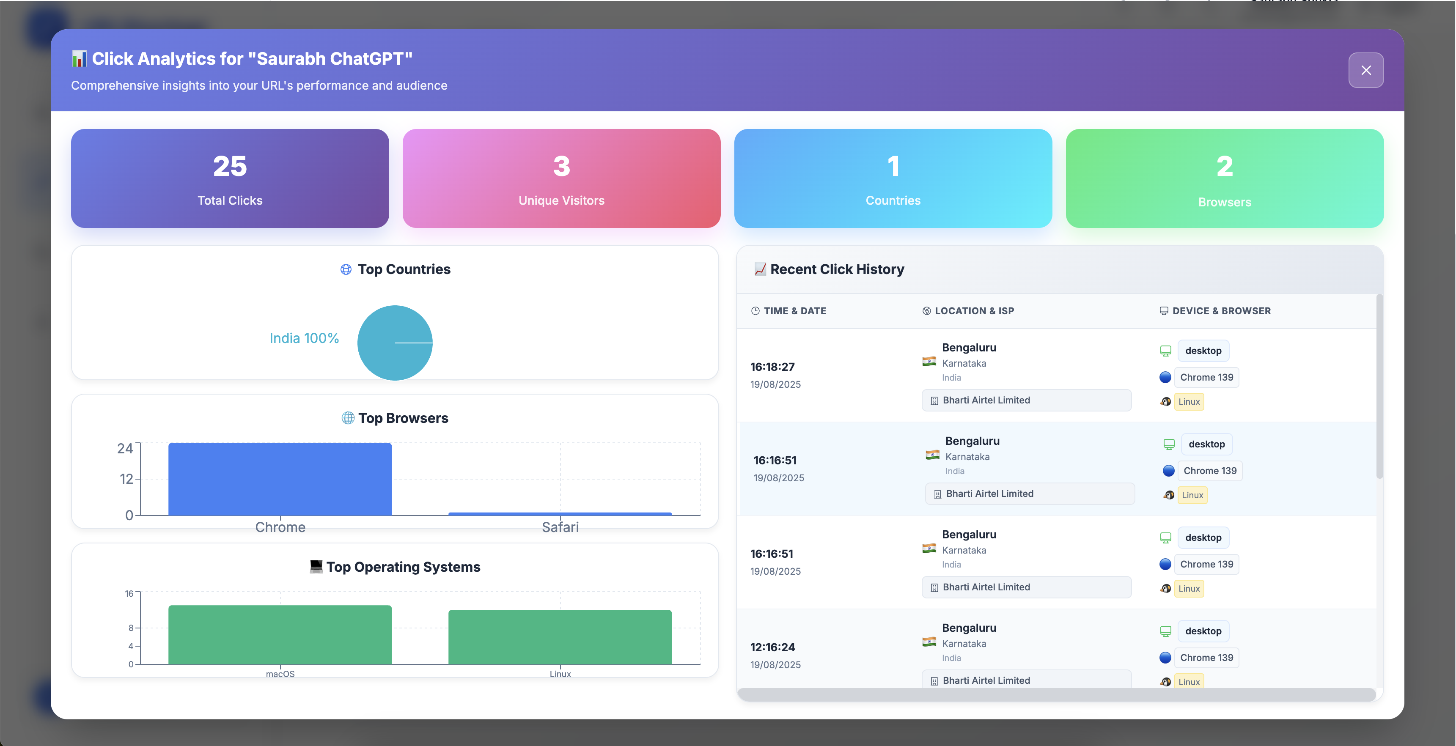Click the DEVICE & BROWSER column header
This screenshot has width=1456, height=746.
coord(1215,311)
